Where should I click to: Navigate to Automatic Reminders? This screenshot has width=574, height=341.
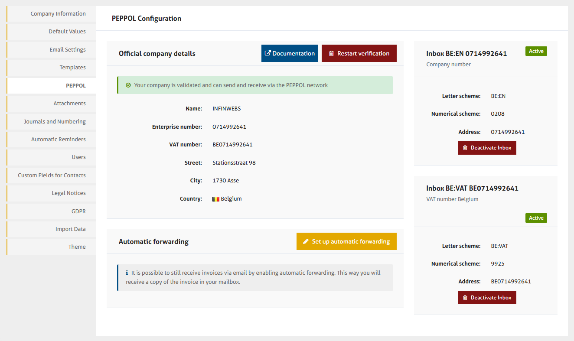[58, 140]
